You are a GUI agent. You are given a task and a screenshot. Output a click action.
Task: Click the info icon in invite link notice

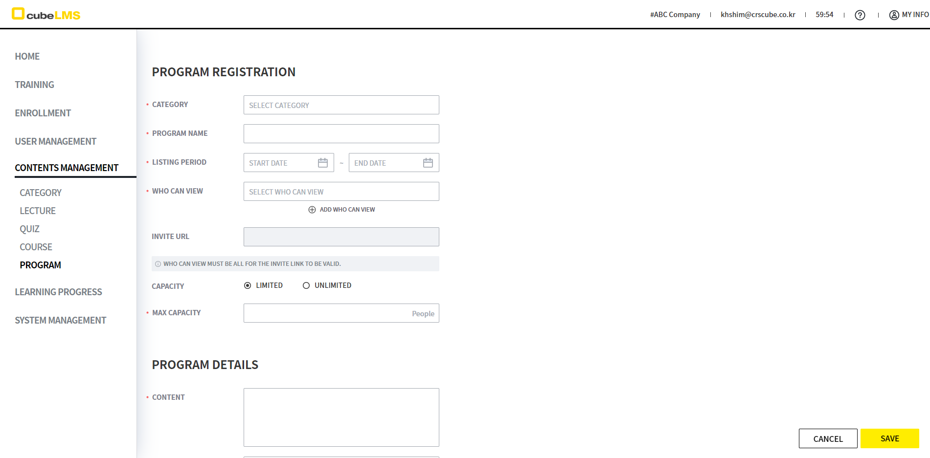click(x=158, y=264)
